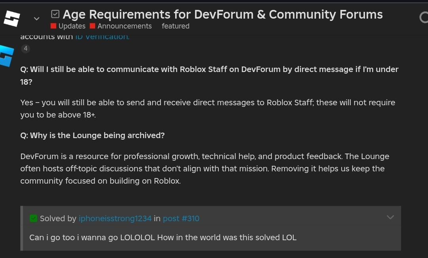The width and height of the screenshot is (428, 258).
Task: Visit iphoneisstrong1234's profile link
Action: [115, 218]
